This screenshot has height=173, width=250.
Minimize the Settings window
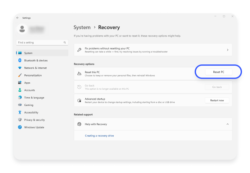[215, 16]
